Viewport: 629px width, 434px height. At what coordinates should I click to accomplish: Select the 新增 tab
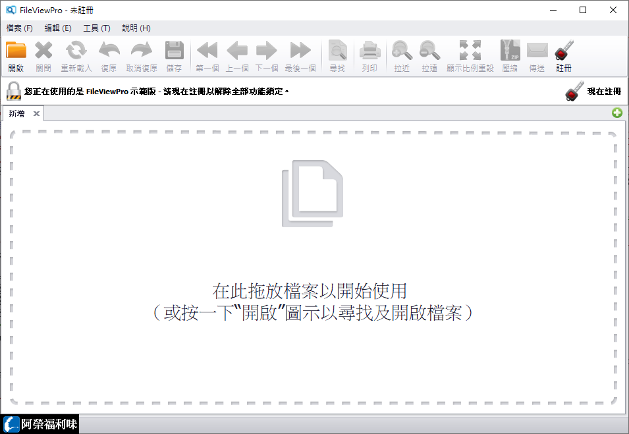[17, 114]
